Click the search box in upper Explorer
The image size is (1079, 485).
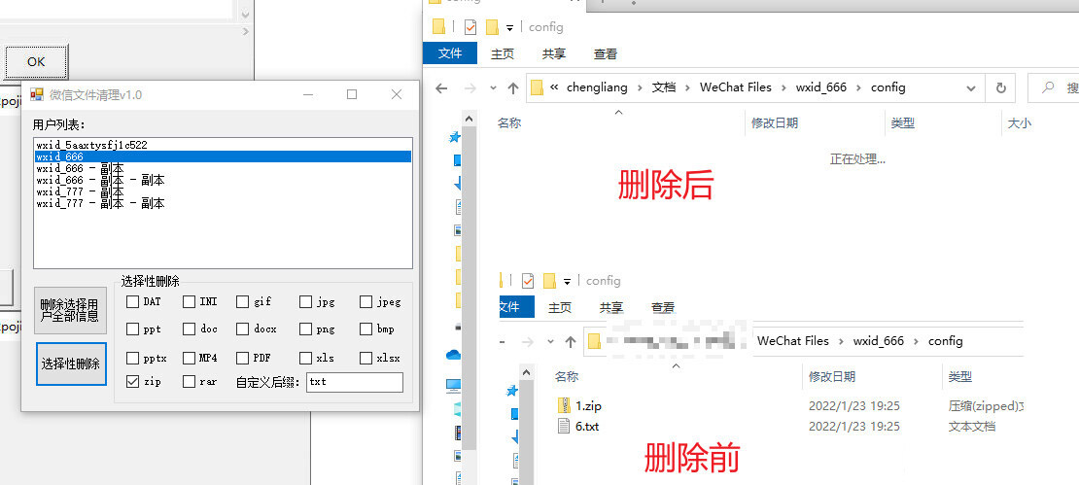point(1054,88)
